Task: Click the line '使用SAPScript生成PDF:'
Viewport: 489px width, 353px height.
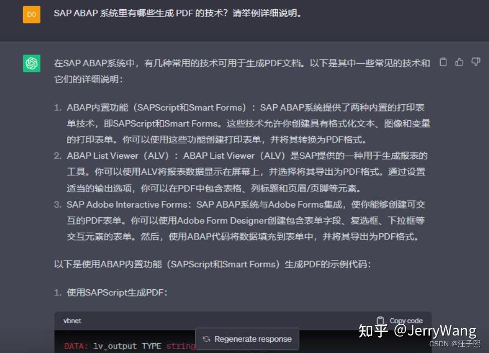Action: click(x=117, y=292)
